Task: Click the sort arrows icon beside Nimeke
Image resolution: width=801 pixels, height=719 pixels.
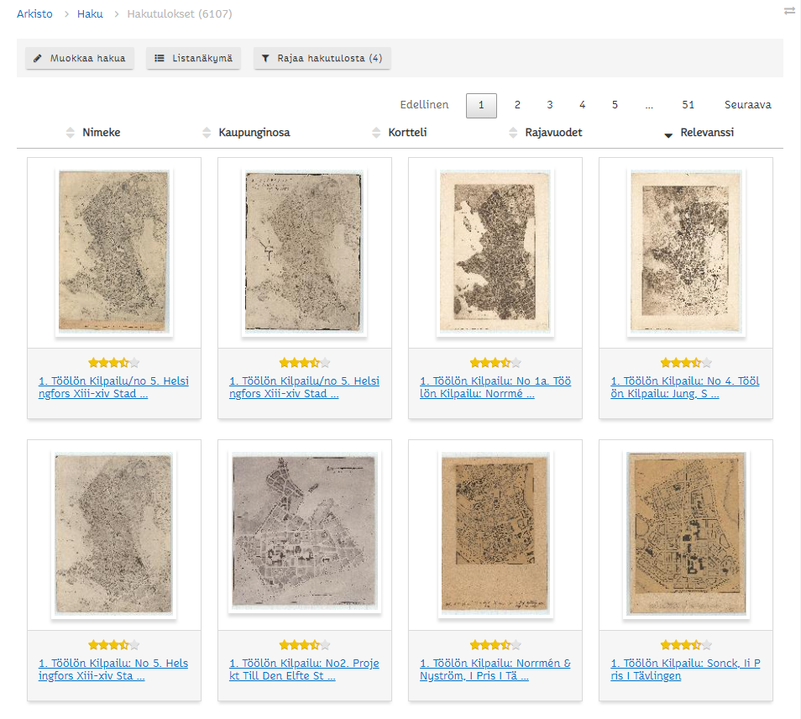Action: pyautogui.click(x=70, y=133)
